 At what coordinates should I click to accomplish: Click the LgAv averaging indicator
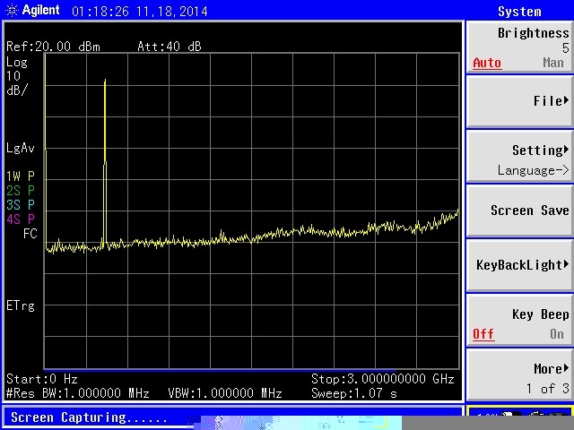[20, 148]
